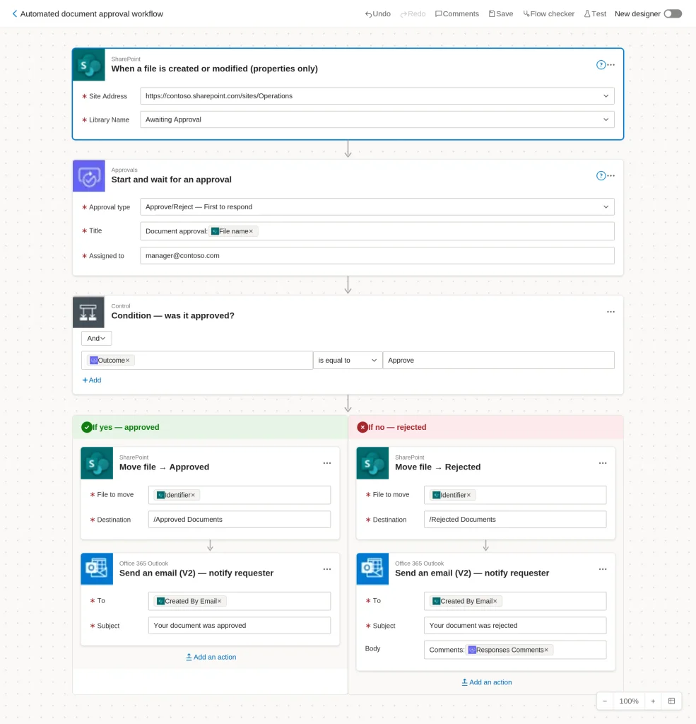Image resolution: width=696 pixels, height=724 pixels.
Task: Run the Flow checker
Action: pyautogui.click(x=548, y=14)
